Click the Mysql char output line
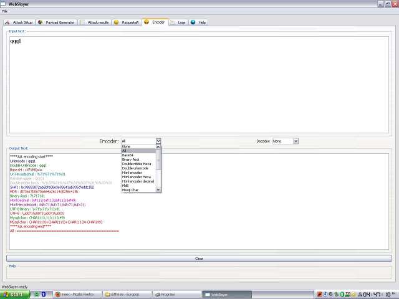 pyautogui.click(x=37, y=217)
